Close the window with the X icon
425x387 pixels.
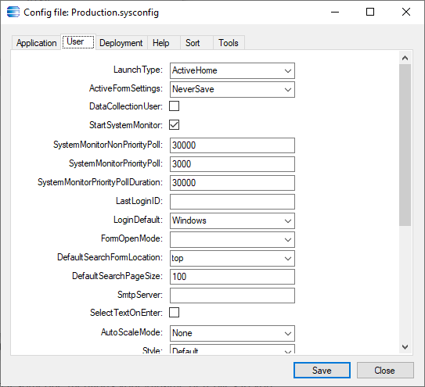(x=405, y=12)
